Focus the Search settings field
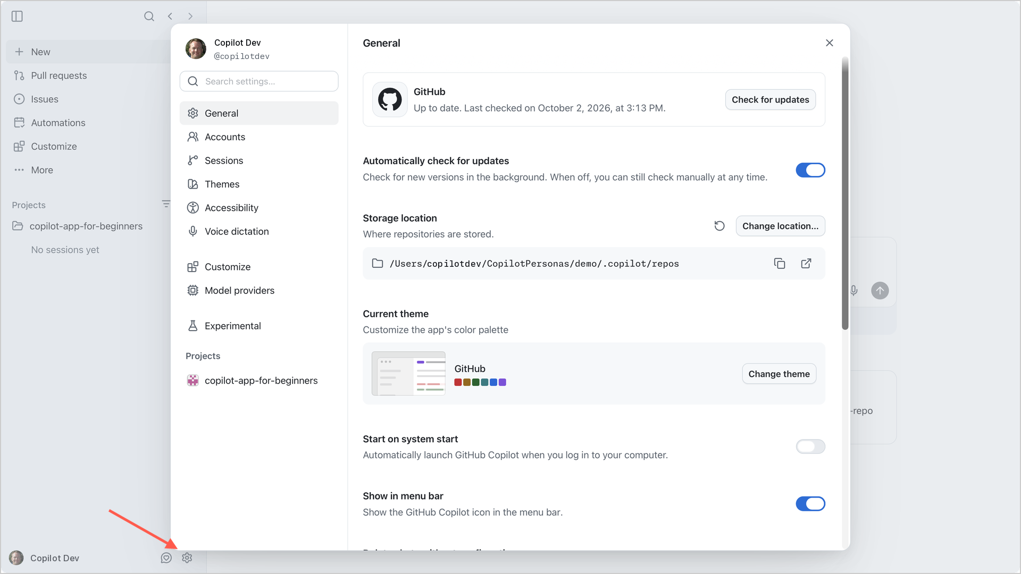Screen dimensions: 1021x574 click(x=259, y=81)
